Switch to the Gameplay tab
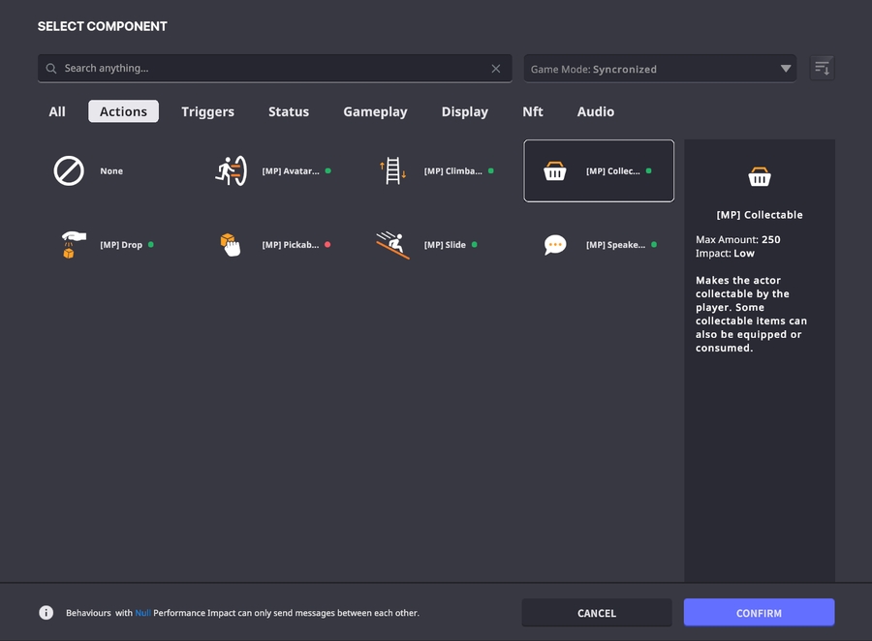The height and width of the screenshot is (641, 872). point(375,111)
